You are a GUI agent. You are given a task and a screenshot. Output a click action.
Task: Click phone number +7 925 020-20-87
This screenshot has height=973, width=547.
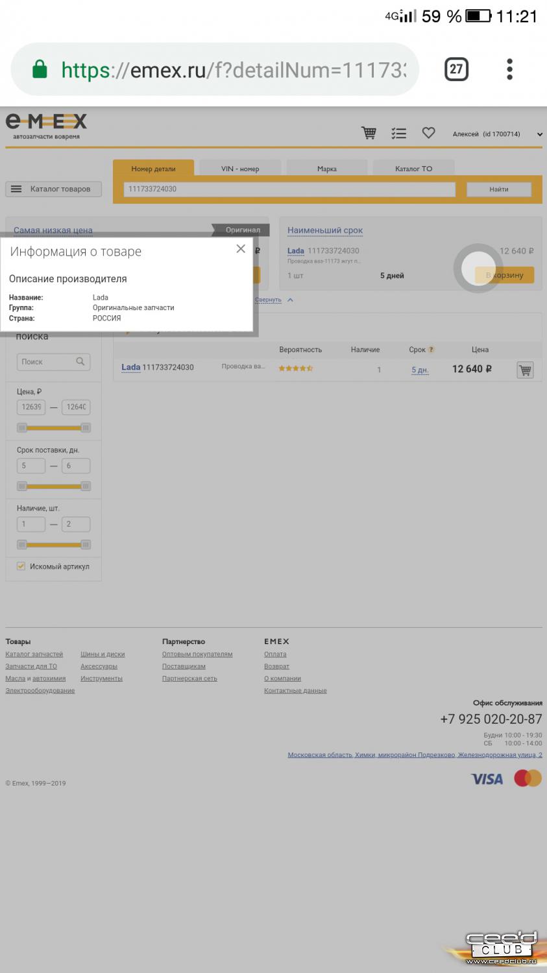[491, 719]
